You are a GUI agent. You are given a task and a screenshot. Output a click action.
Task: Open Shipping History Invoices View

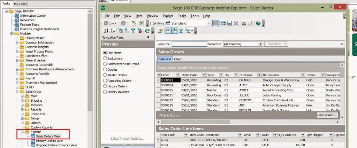(x=56, y=145)
